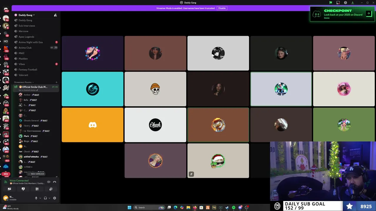Set a channel status link

coord(29,90)
